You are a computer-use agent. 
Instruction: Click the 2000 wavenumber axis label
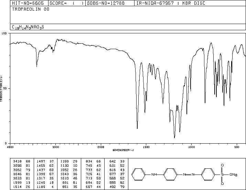coord(101,147)
